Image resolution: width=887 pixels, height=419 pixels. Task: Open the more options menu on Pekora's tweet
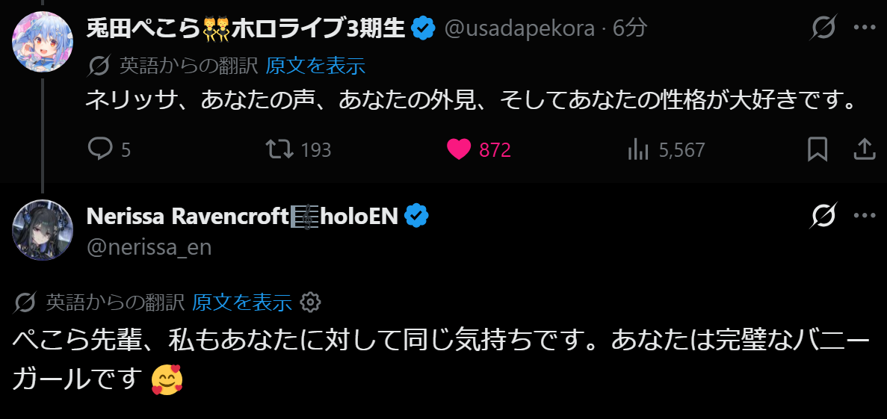[864, 28]
